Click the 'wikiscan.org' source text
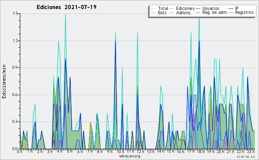This screenshot has height=160, width=259. 129,156
